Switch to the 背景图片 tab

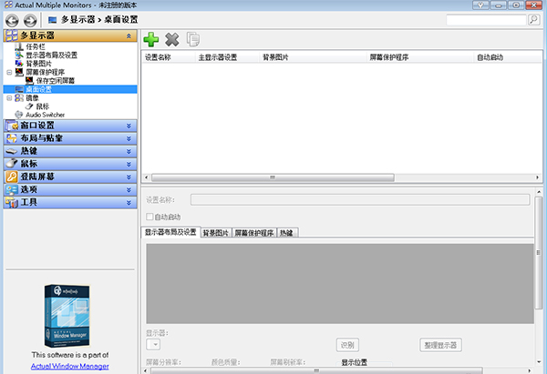[x=215, y=233]
